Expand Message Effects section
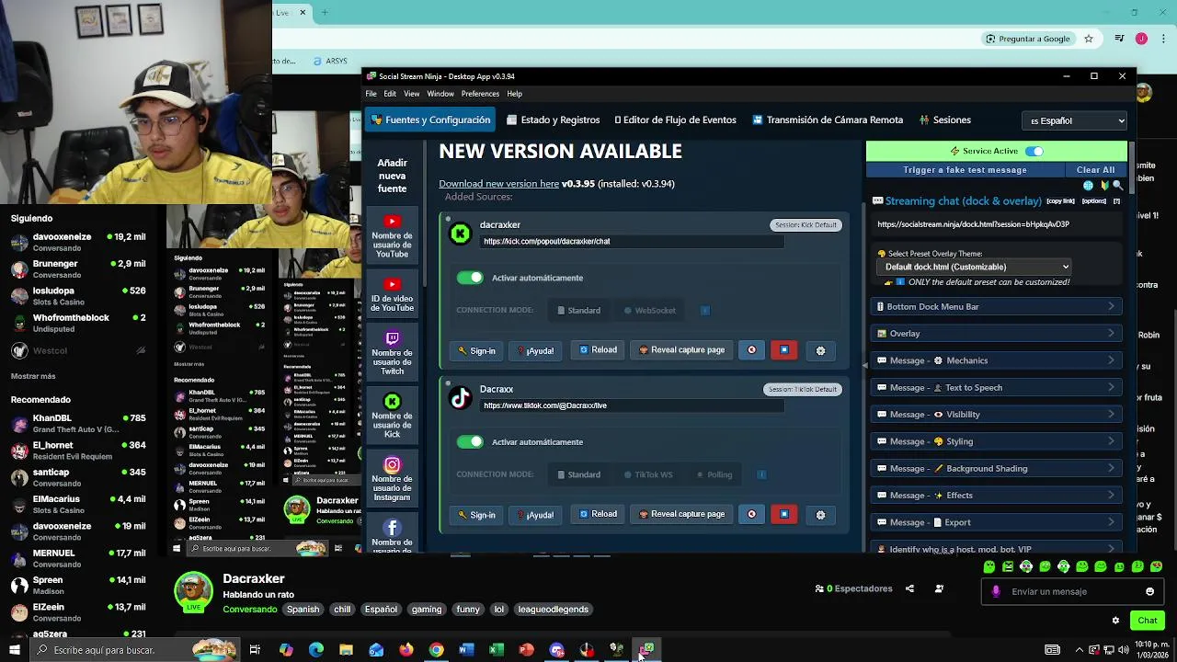 point(996,496)
